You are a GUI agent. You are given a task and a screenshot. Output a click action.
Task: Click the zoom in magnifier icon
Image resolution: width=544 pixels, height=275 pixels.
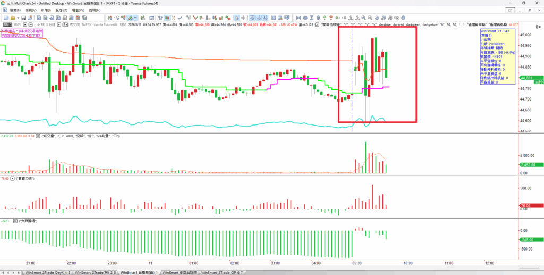tap(363, 18)
